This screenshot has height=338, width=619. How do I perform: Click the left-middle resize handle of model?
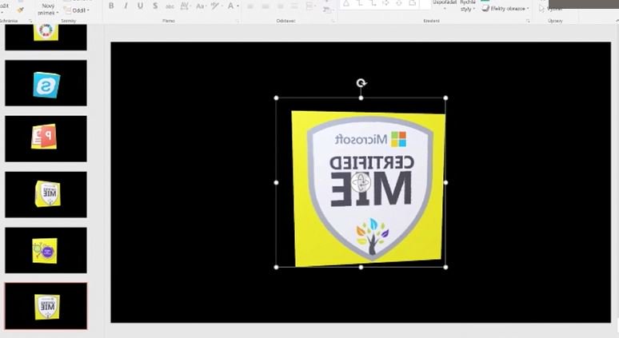coord(276,183)
